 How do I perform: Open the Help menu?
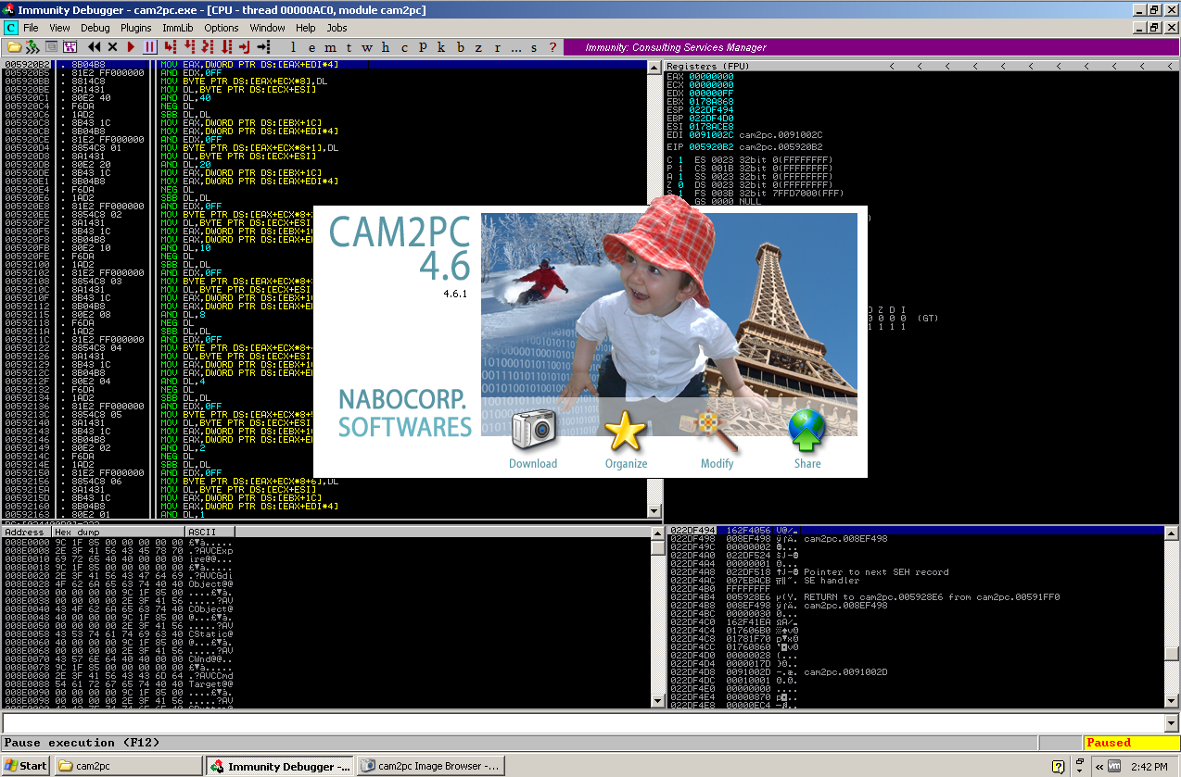click(x=306, y=28)
